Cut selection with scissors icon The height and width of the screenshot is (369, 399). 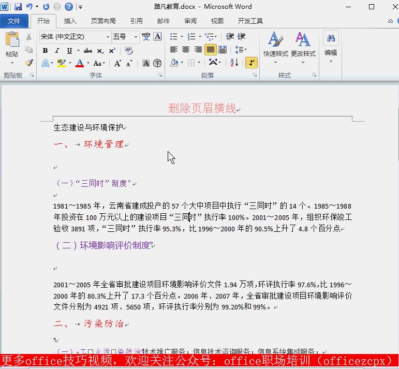coord(29,37)
